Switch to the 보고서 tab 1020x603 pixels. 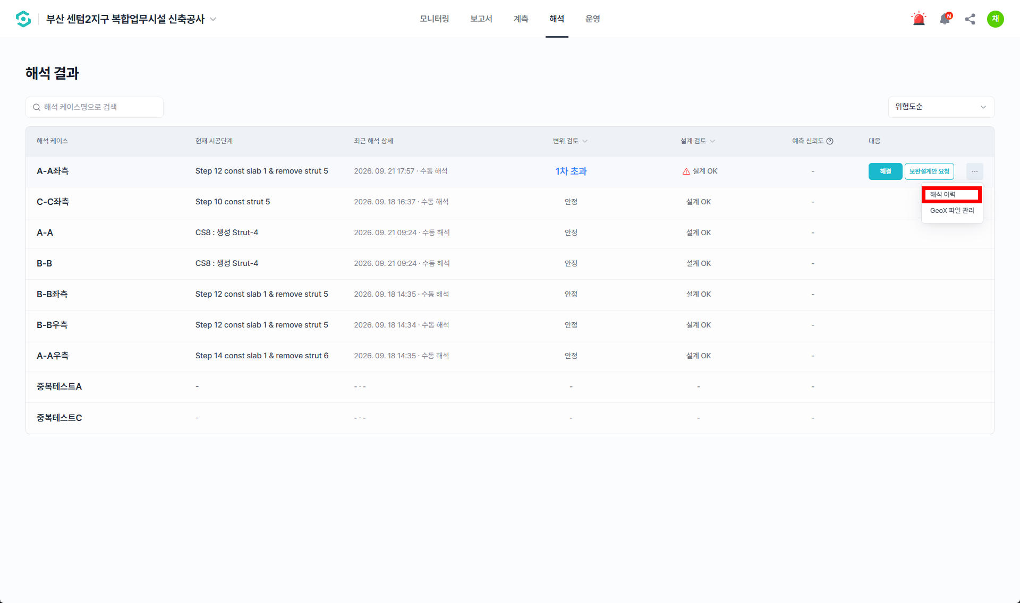(481, 19)
